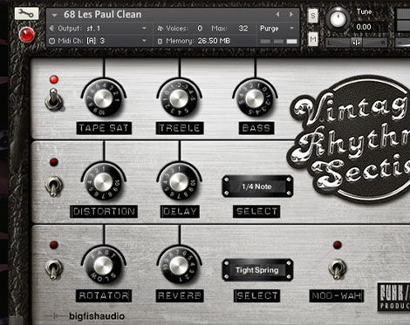Click the Tape Sat knob
The image size is (410, 325).
click(x=103, y=98)
